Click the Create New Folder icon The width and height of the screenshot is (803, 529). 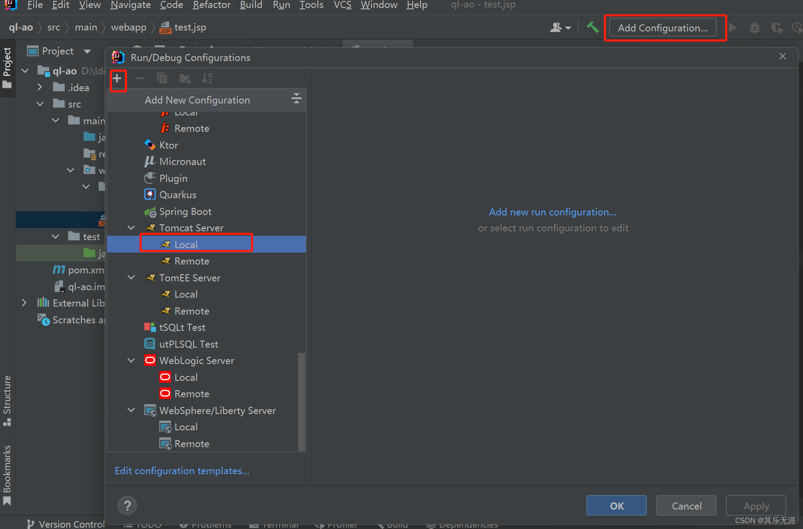point(185,79)
